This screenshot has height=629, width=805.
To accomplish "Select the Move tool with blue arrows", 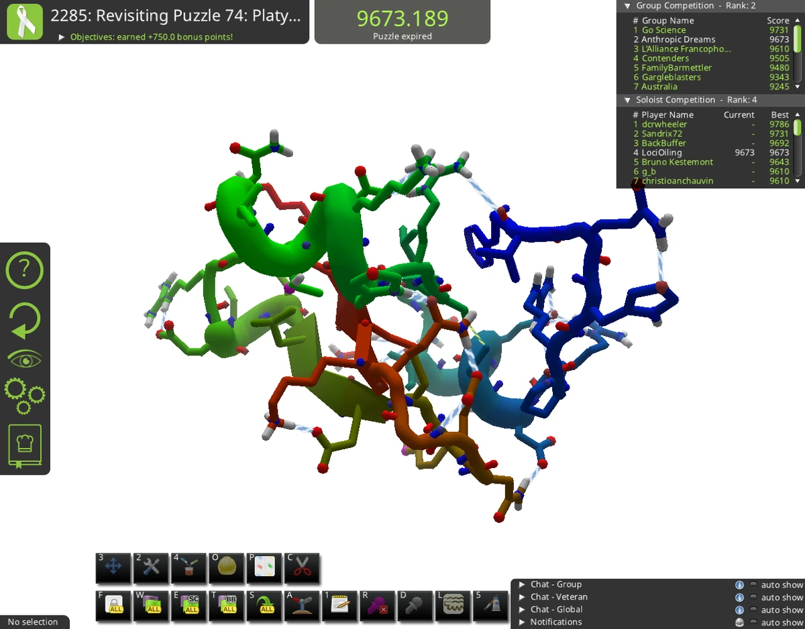I will [x=113, y=568].
